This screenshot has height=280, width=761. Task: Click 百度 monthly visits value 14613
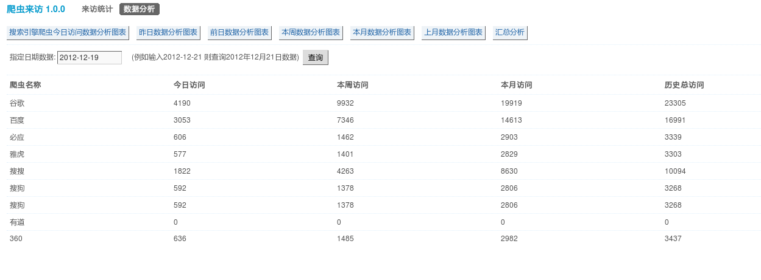pyautogui.click(x=511, y=120)
